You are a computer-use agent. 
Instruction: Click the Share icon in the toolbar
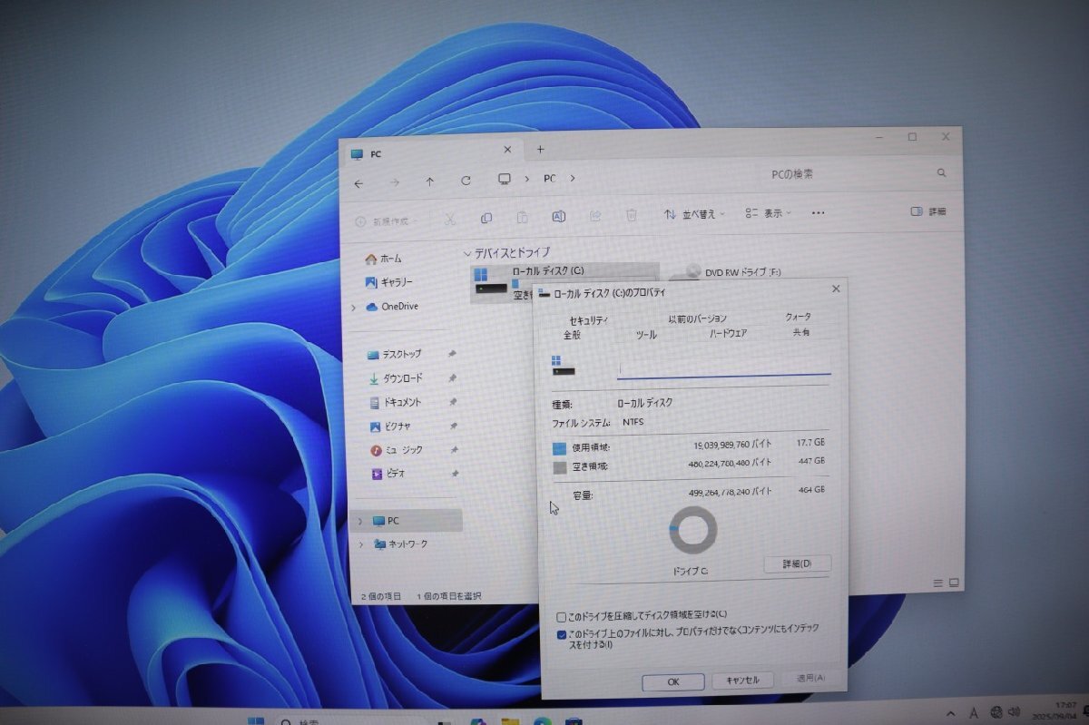pos(594,216)
